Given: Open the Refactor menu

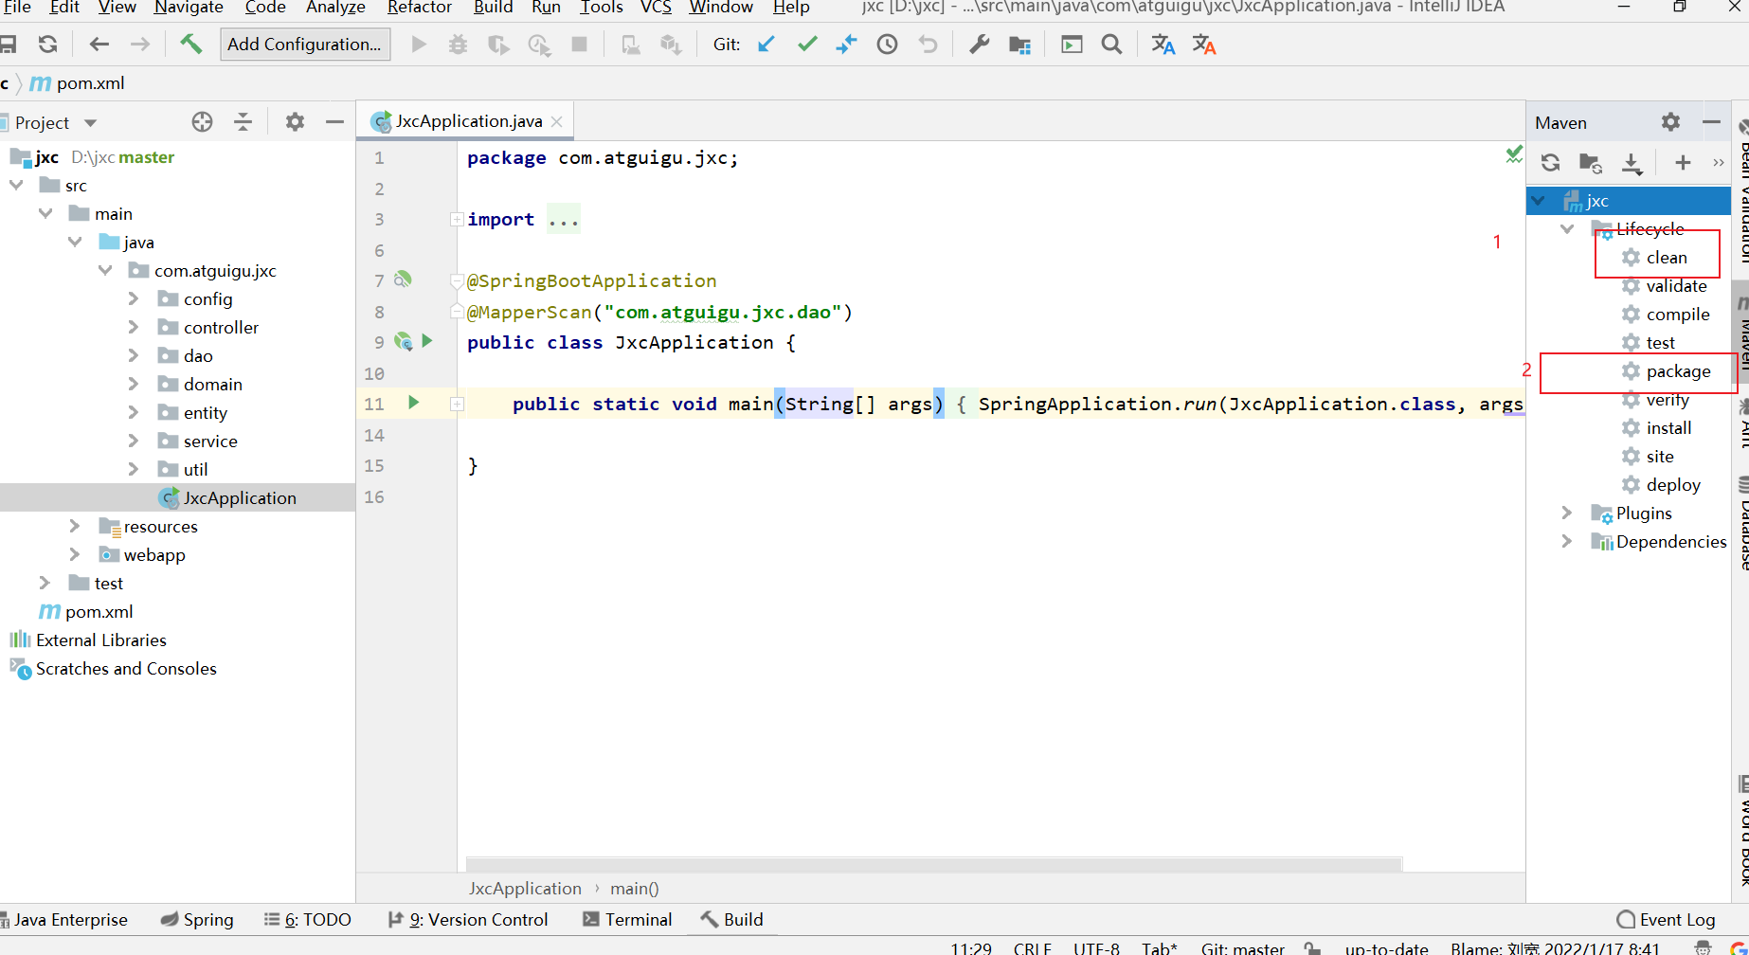Looking at the screenshot, I should [419, 8].
